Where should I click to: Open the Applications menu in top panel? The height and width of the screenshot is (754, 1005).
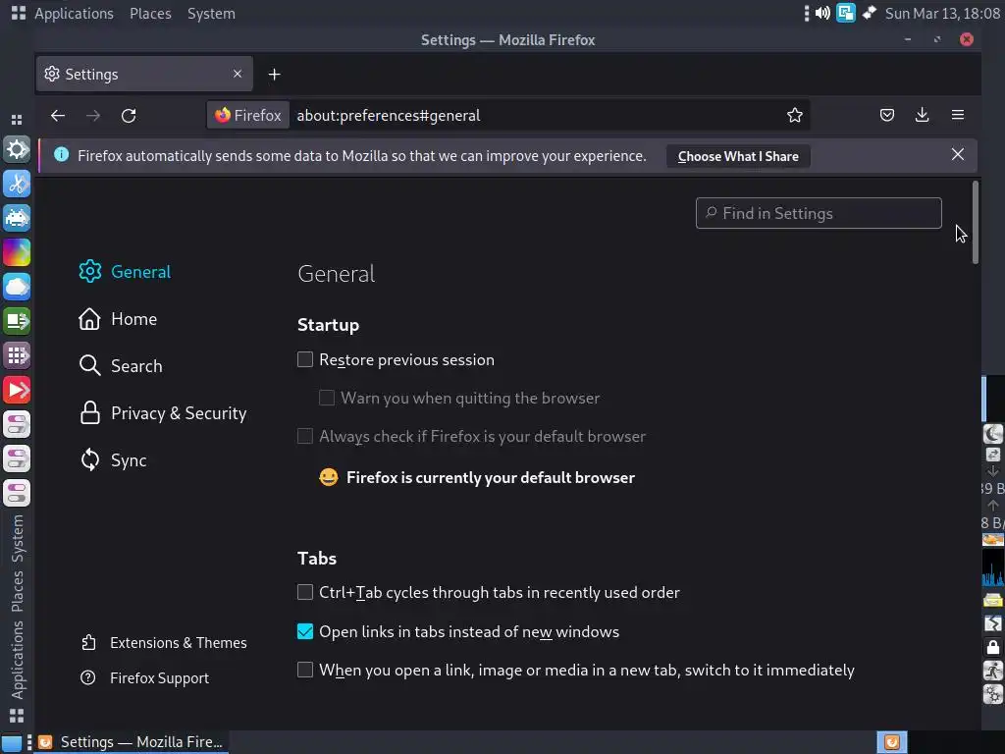[x=74, y=14]
